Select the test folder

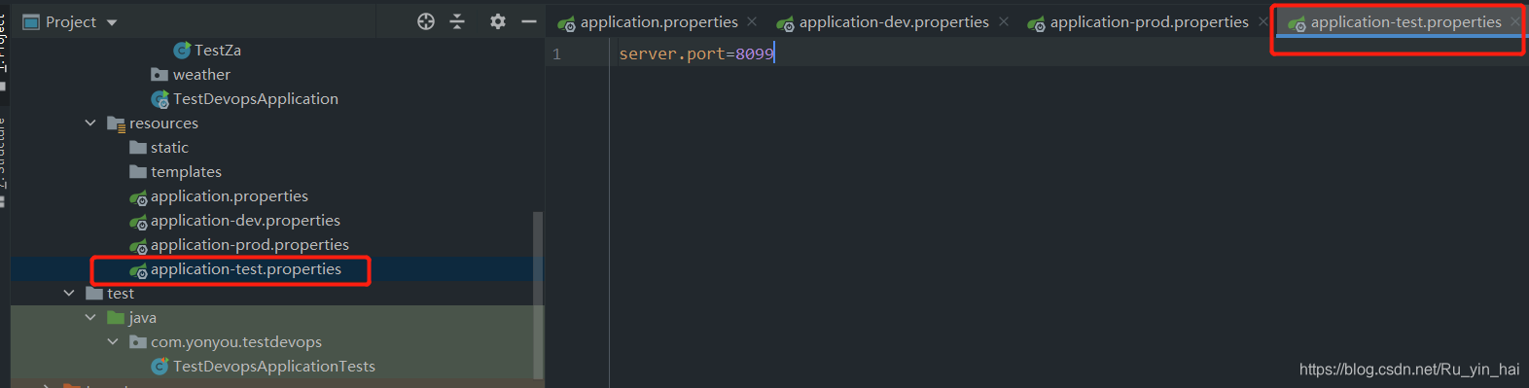(x=121, y=293)
